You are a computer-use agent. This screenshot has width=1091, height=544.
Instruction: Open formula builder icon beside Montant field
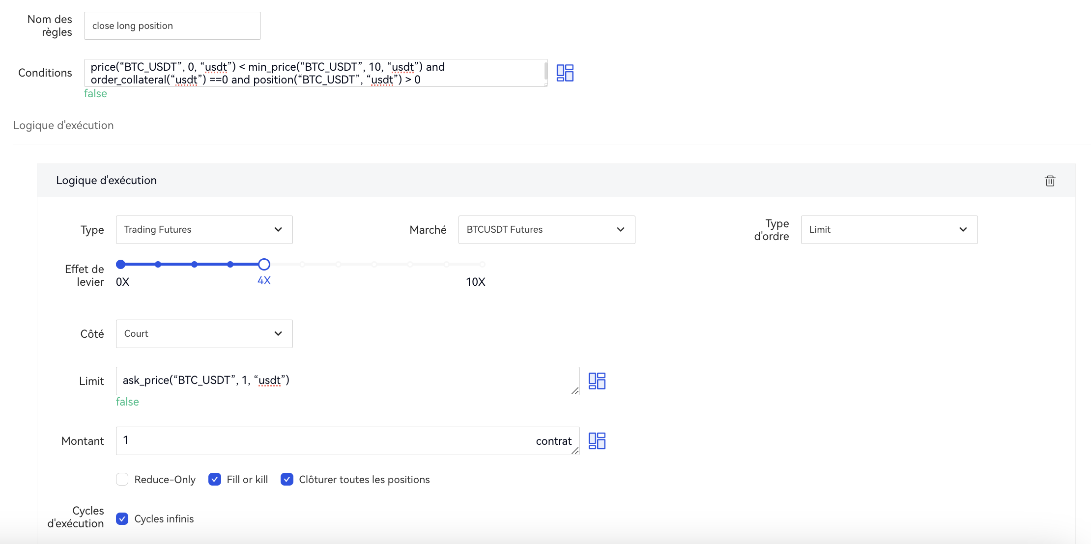click(597, 441)
